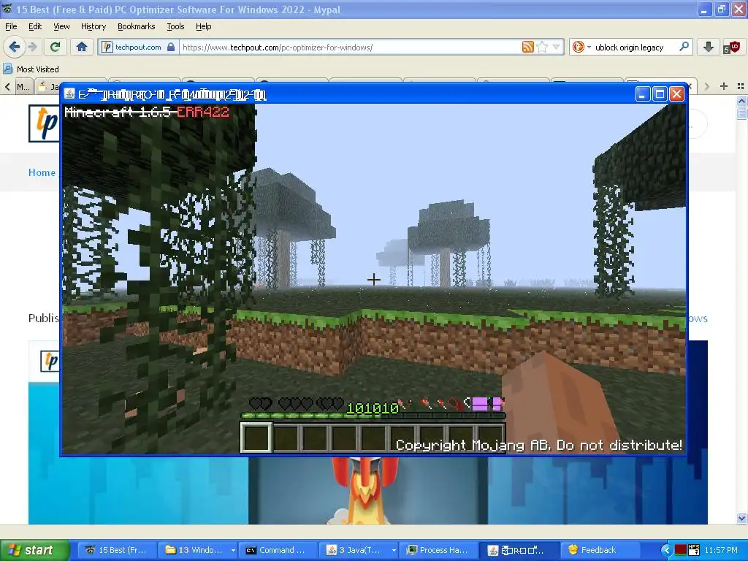The image size is (748, 561).
Task: Click the techpout tp logo on webpage
Action: (45, 123)
